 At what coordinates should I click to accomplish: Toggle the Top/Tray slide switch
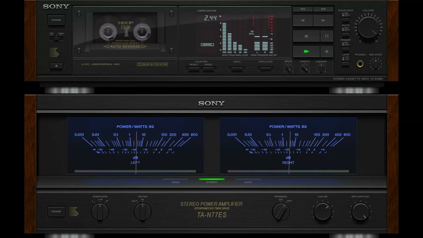[57, 38]
